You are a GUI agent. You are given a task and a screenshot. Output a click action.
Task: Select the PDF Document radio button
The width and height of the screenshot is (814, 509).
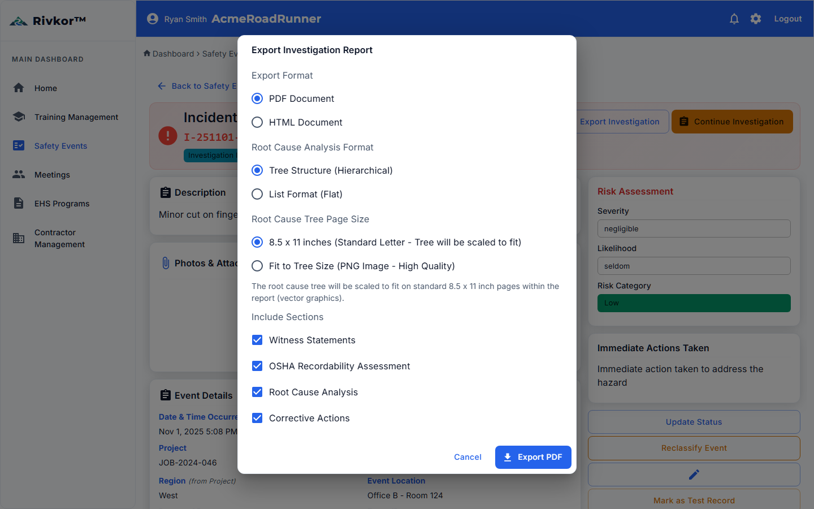(x=257, y=98)
